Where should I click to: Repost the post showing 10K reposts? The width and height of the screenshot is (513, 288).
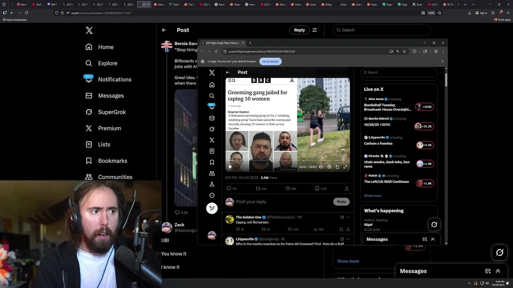(258, 188)
